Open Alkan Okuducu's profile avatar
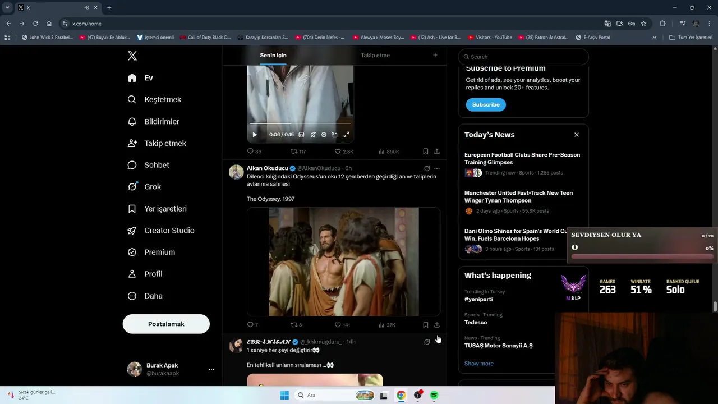The width and height of the screenshot is (718, 404). click(236, 172)
